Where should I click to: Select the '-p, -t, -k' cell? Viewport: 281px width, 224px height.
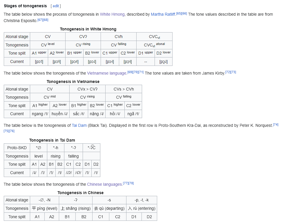(142, 200)
